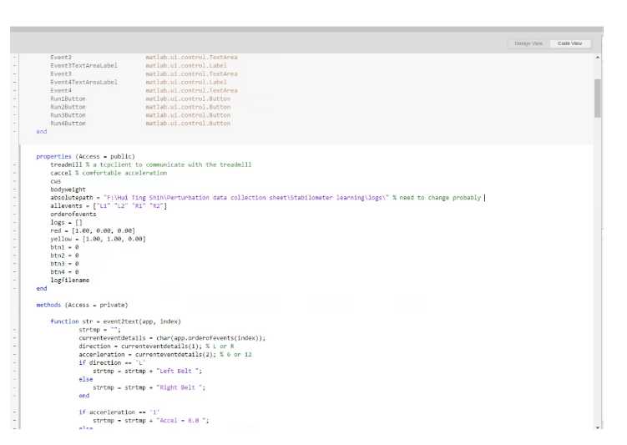Click the 'strtmp = "";' line
627x445 pixels.
click(99, 330)
